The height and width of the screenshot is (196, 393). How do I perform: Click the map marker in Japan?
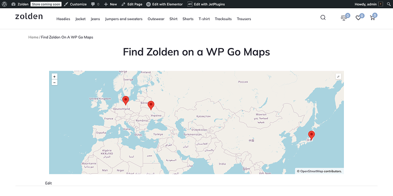tap(311, 135)
